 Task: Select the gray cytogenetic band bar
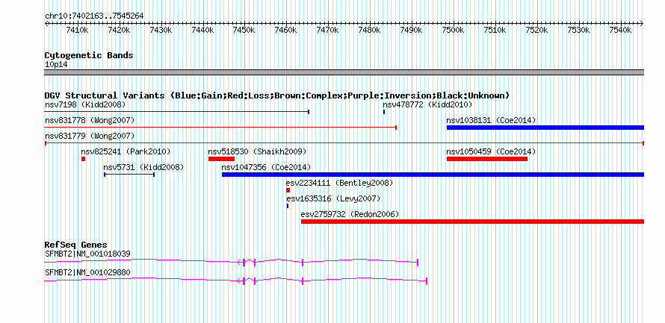[x=344, y=72]
